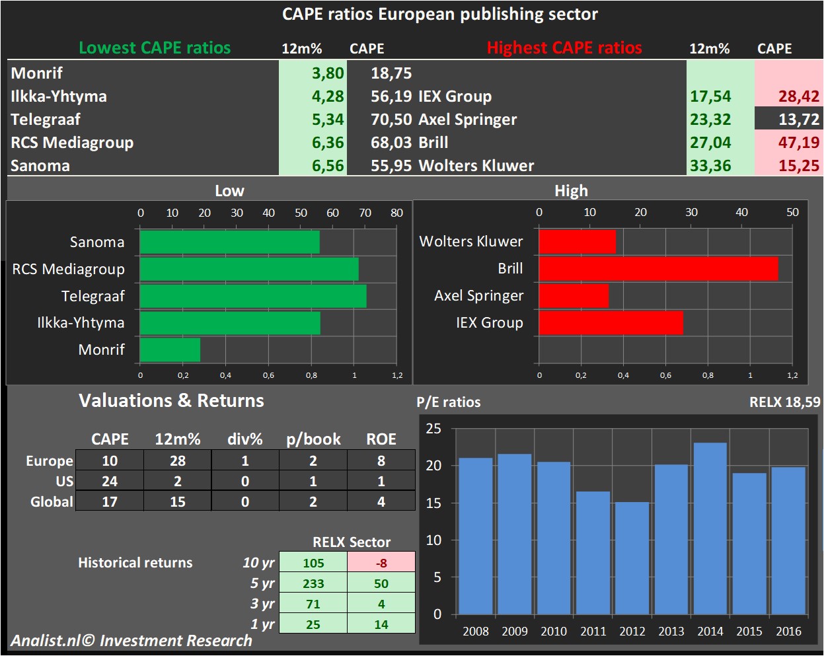Click the US 12m% cell showing 2
The height and width of the screenshot is (656, 824).
pyautogui.click(x=177, y=481)
